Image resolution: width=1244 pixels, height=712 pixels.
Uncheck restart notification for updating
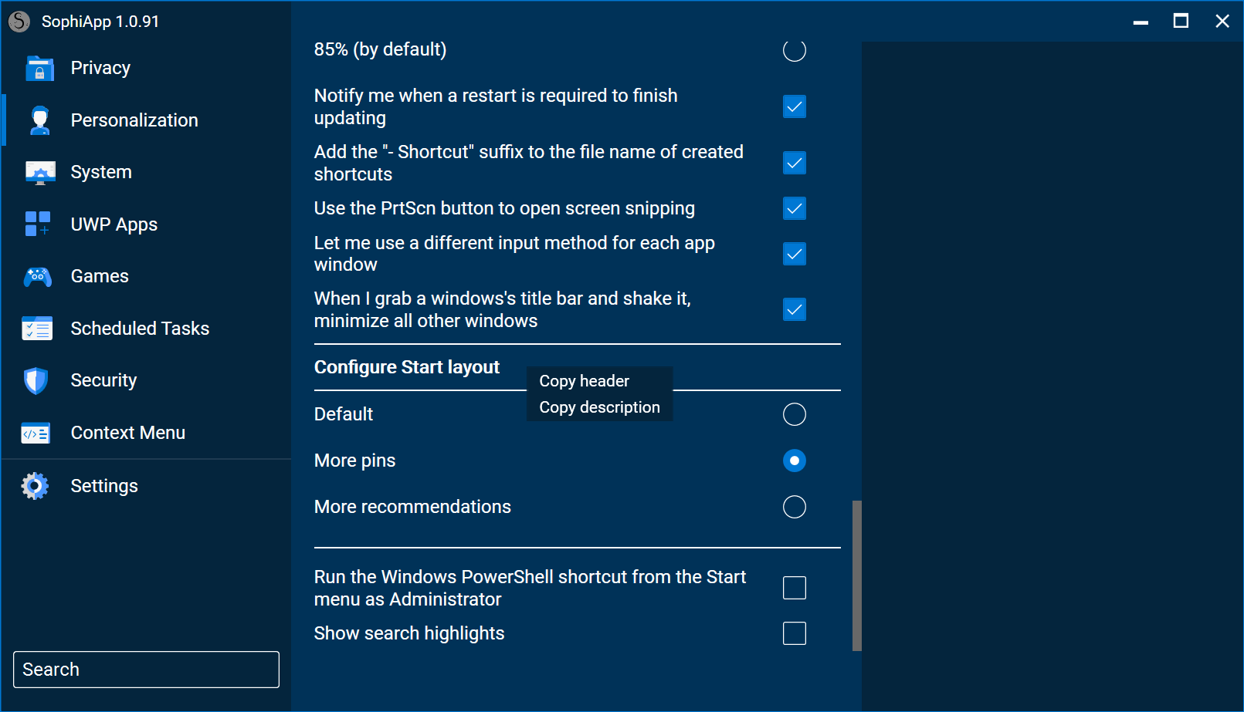click(x=794, y=106)
